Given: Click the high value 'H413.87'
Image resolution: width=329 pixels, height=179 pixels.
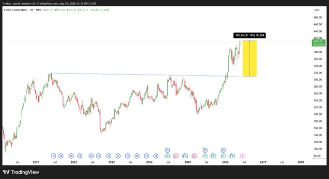Looking at the screenshot, I should (x=60, y=10).
